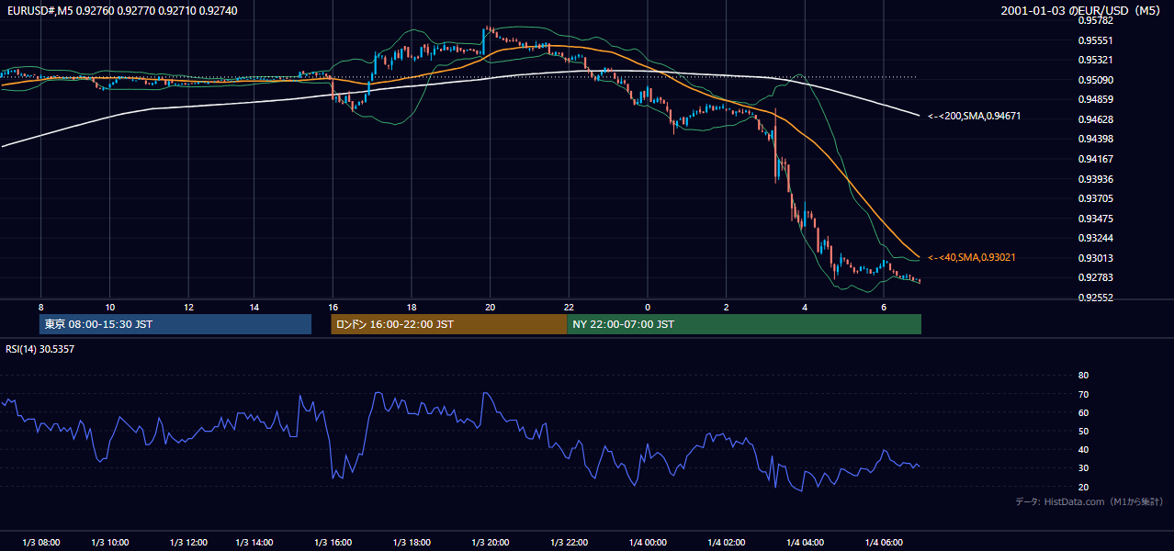Click price axis label 0.92552
1174x551 pixels.
1095,298
